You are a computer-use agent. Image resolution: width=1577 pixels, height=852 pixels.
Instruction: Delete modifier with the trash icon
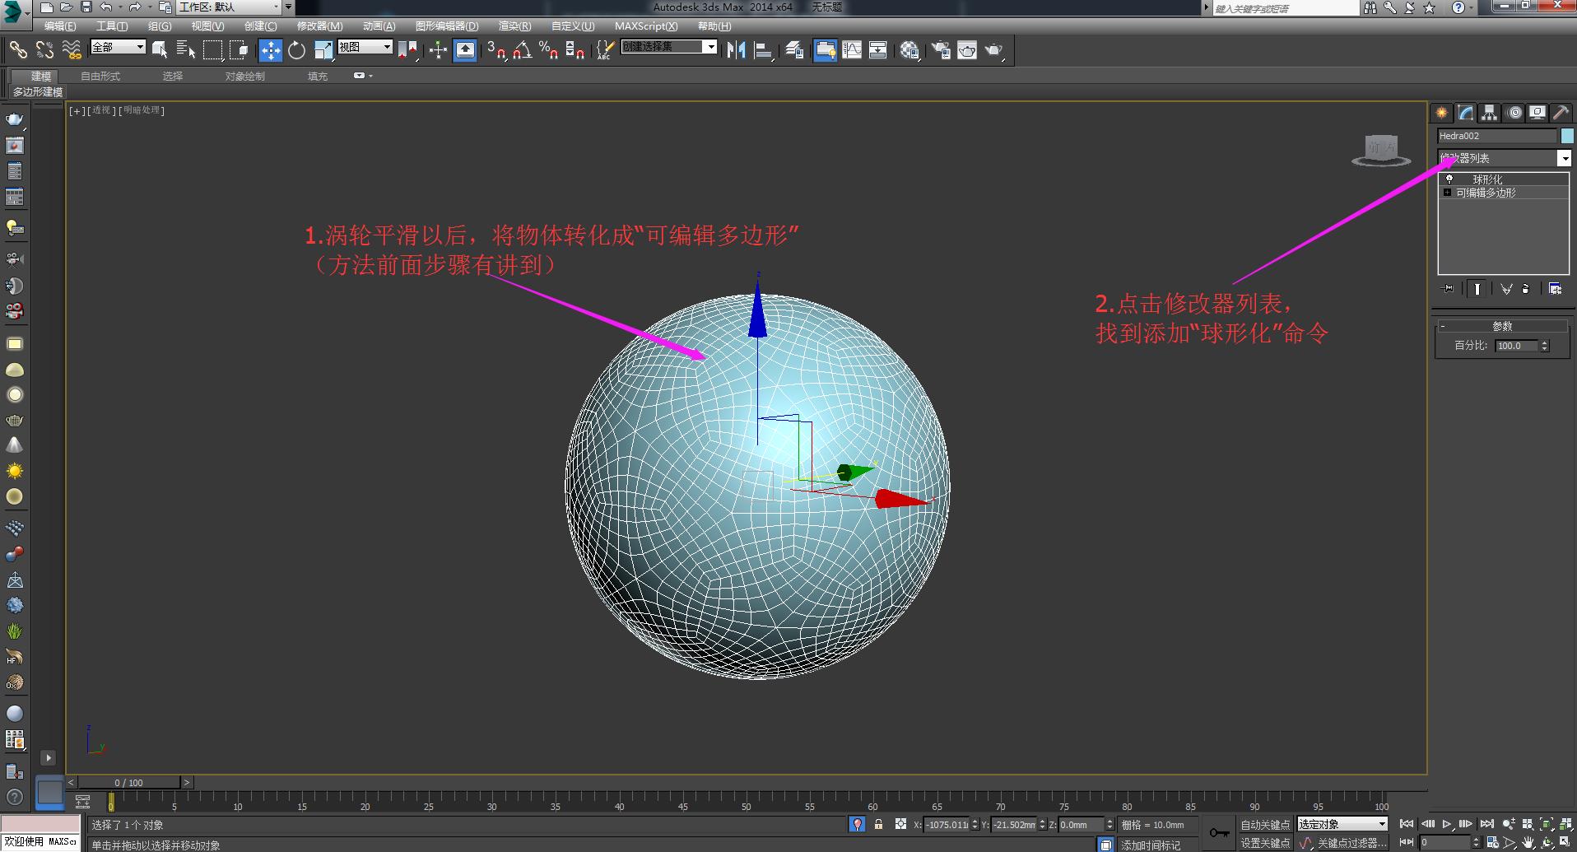click(x=1527, y=289)
